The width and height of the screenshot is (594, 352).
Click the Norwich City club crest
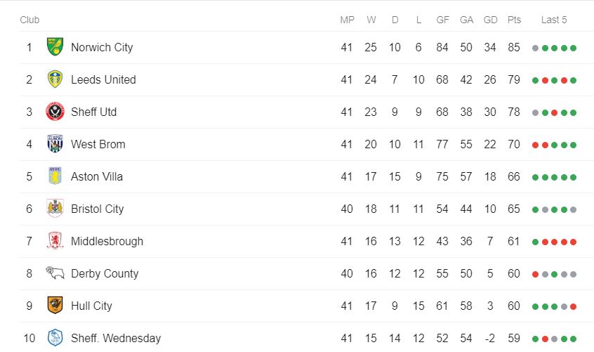pos(55,47)
